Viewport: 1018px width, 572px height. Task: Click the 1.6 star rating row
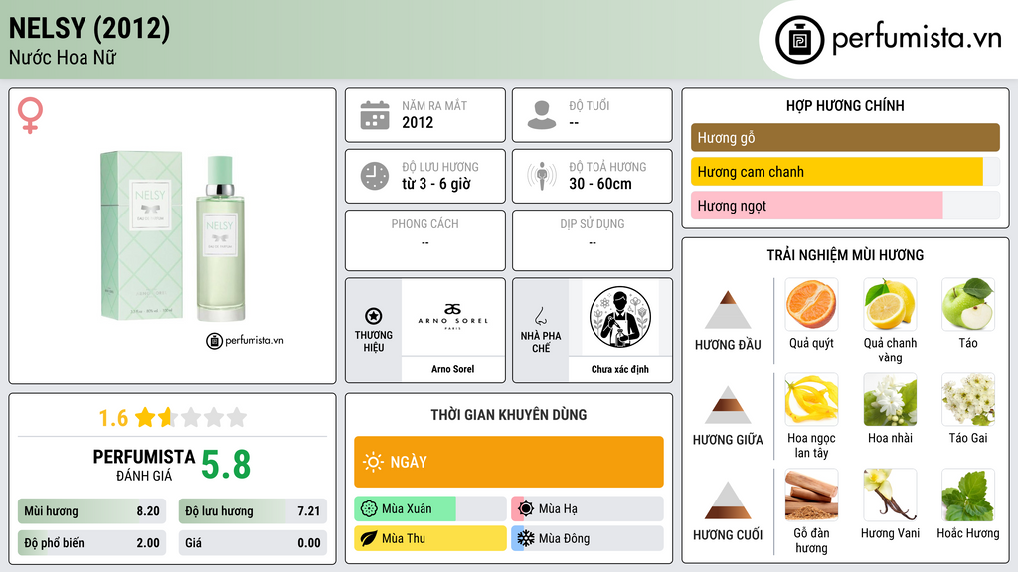[x=173, y=418]
